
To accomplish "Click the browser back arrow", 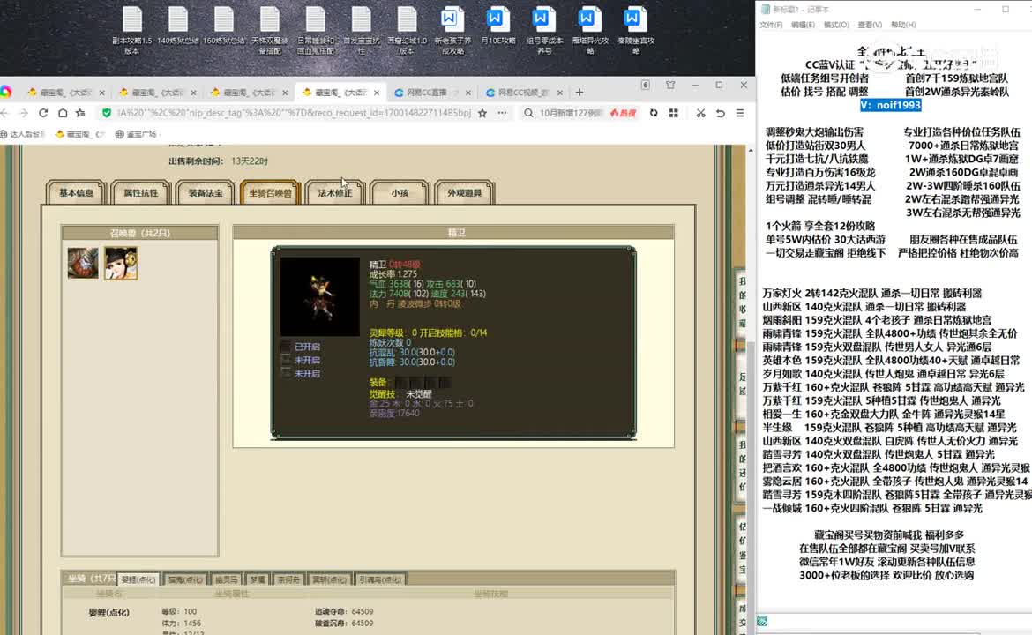I will tap(4, 113).
